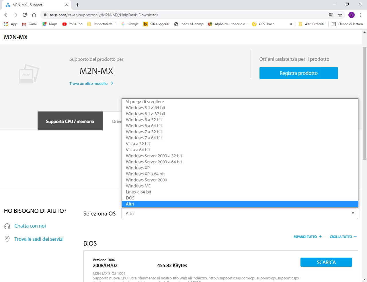The image size is (367, 282).
Task: Open the Siti suggeriti bookmark
Action: coord(156,24)
